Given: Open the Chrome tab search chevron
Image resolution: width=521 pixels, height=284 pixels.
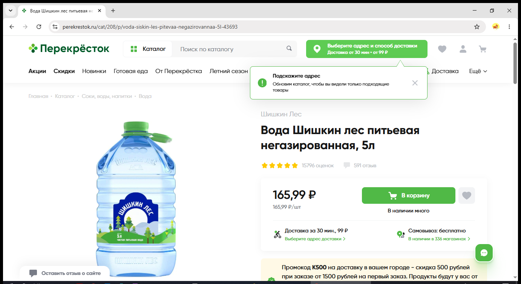Looking at the screenshot, I should coord(10,11).
